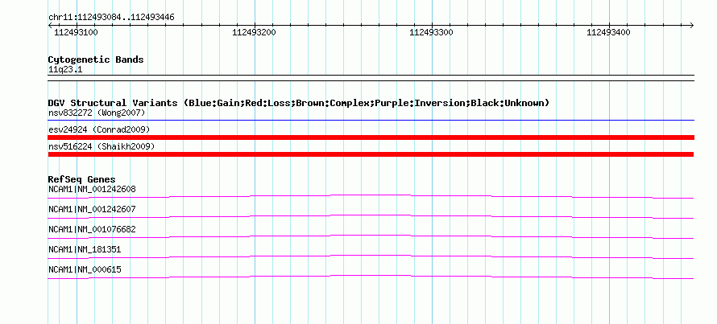Click the magenta NM_000615 gene line

pyautogui.click(x=371, y=276)
